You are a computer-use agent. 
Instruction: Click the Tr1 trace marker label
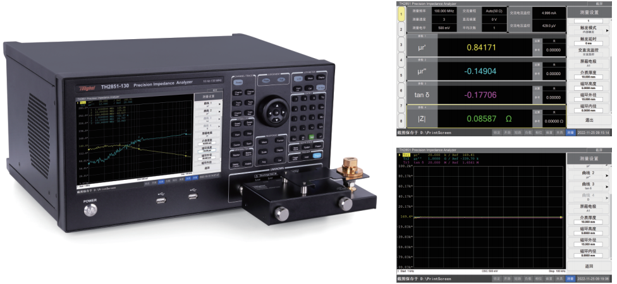point(406,154)
